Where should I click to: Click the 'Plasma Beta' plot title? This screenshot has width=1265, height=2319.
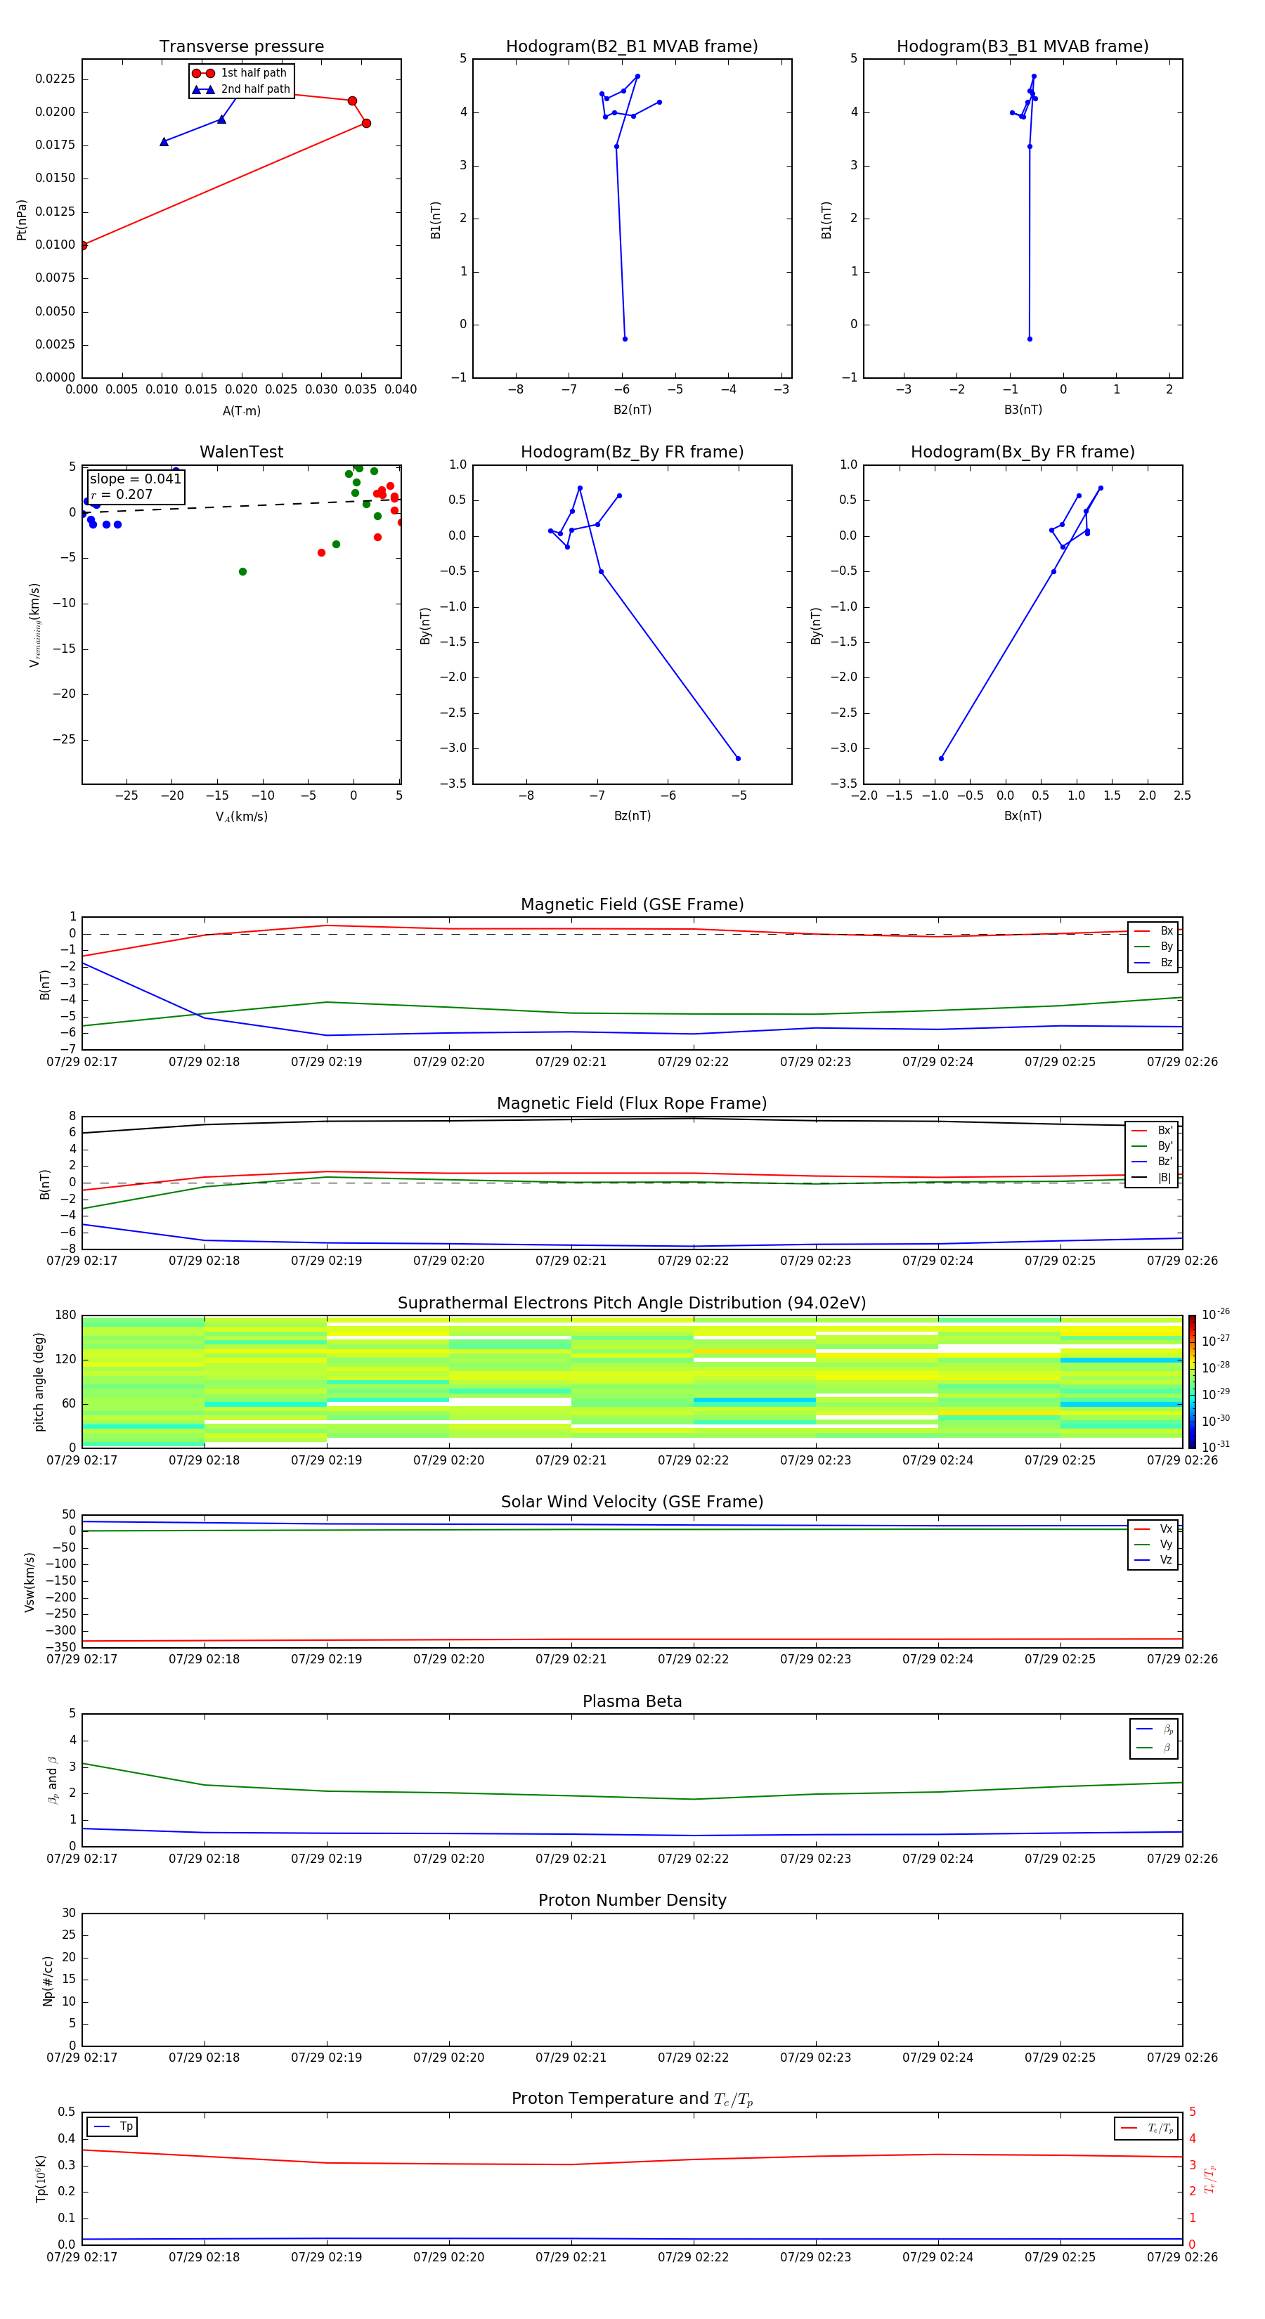(x=632, y=1701)
